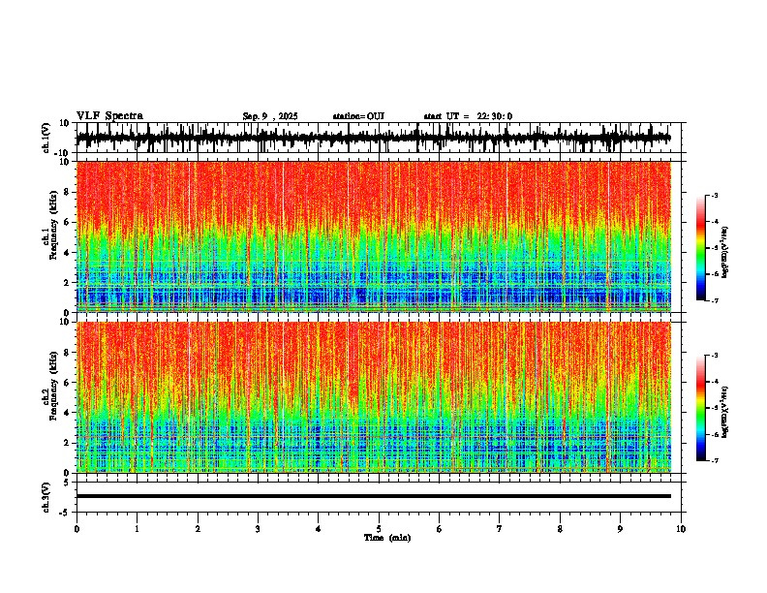Click the "start UT = 22:30: 0" header text
This screenshot has width=767, height=593.
[x=468, y=116]
